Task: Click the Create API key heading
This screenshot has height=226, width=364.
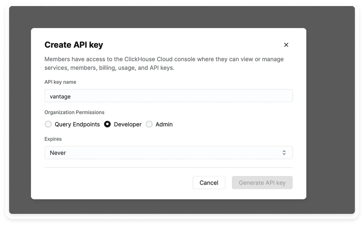Action: 74,45
